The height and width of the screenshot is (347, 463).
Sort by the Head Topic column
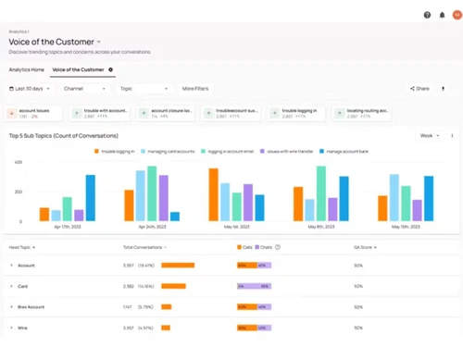[x=21, y=247]
